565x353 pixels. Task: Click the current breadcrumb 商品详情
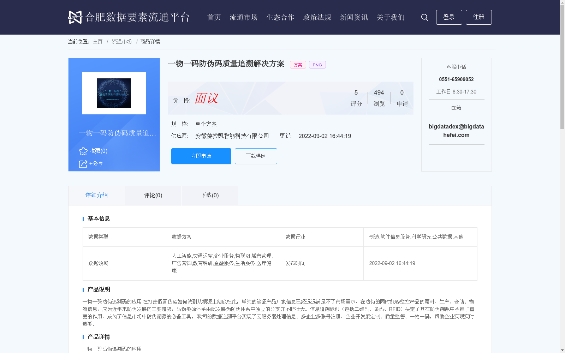point(150,42)
